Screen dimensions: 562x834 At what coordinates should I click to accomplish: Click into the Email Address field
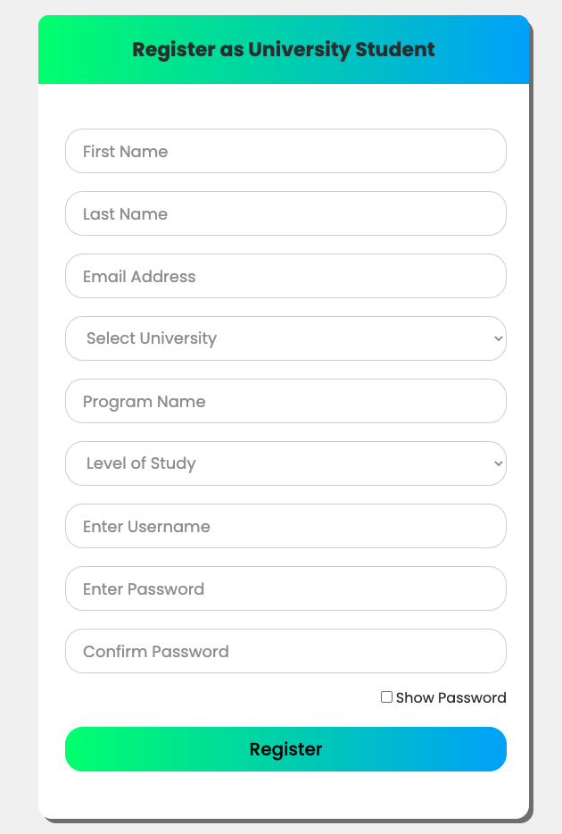pos(285,276)
